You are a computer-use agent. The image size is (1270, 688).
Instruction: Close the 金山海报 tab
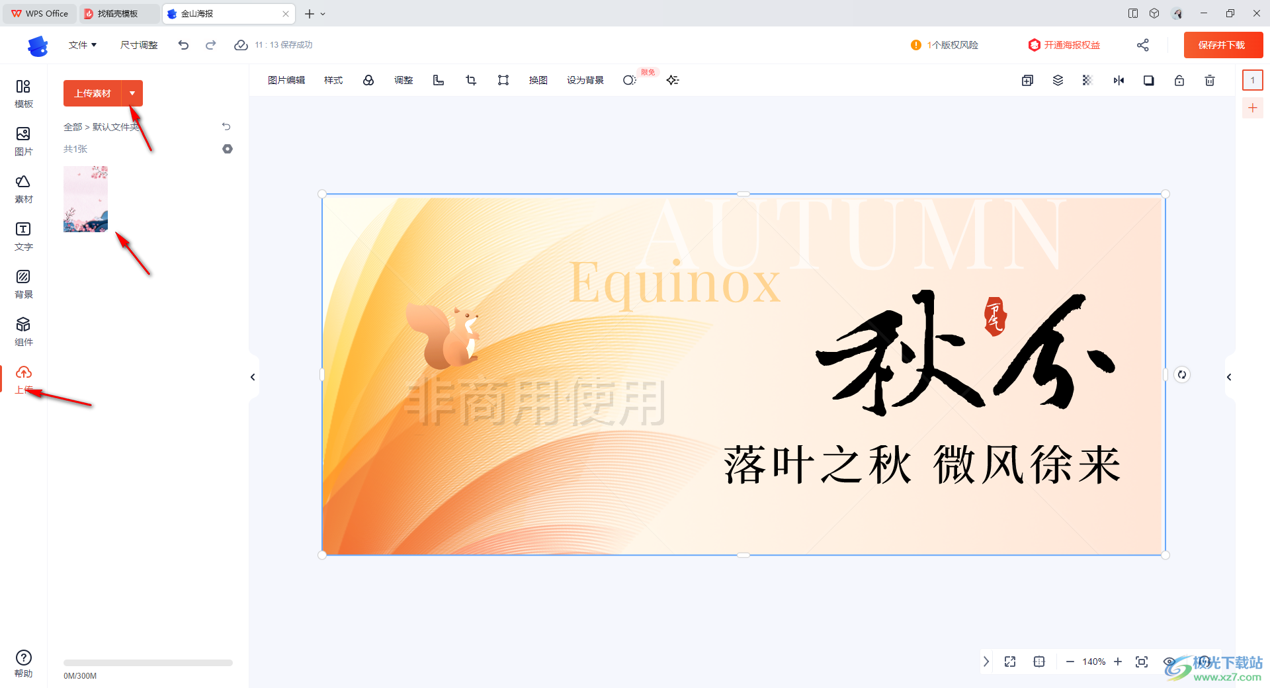tap(286, 13)
